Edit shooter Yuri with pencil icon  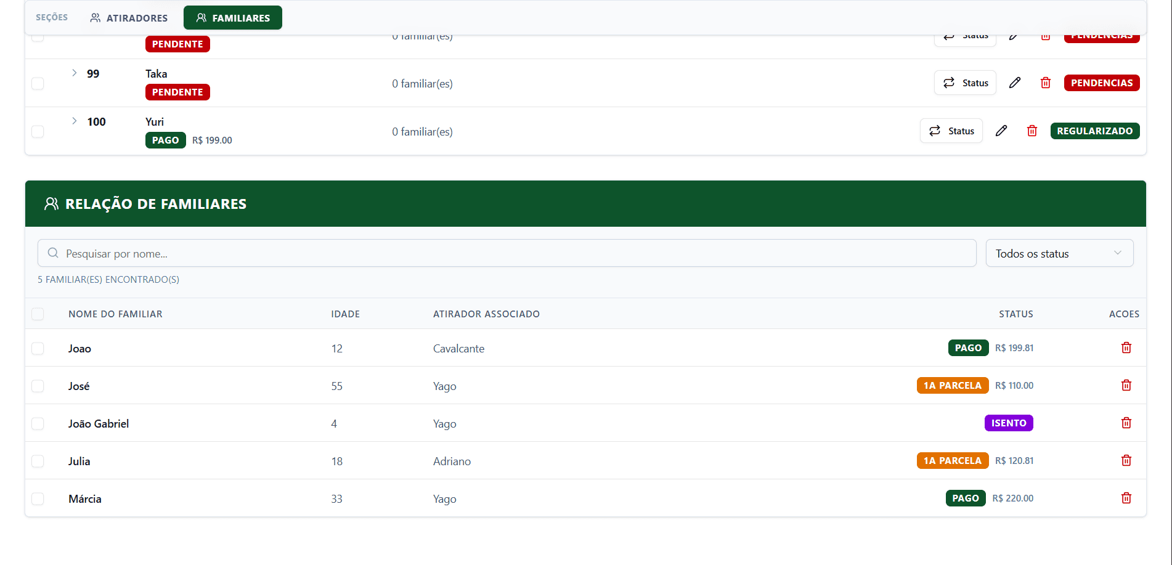coord(1001,131)
